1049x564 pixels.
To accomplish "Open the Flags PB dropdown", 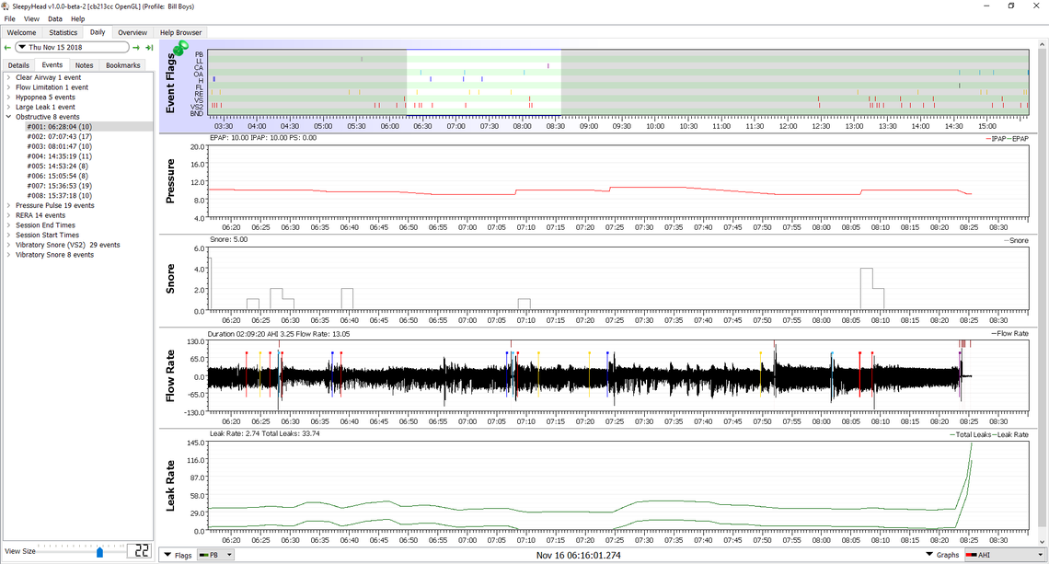I will pyautogui.click(x=214, y=555).
